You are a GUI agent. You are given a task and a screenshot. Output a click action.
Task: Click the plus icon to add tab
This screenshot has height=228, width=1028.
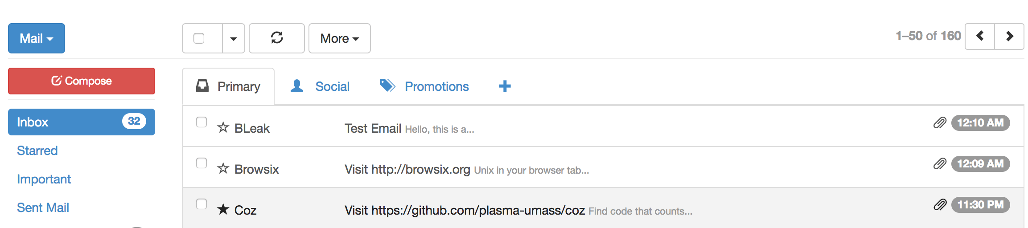[505, 86]
